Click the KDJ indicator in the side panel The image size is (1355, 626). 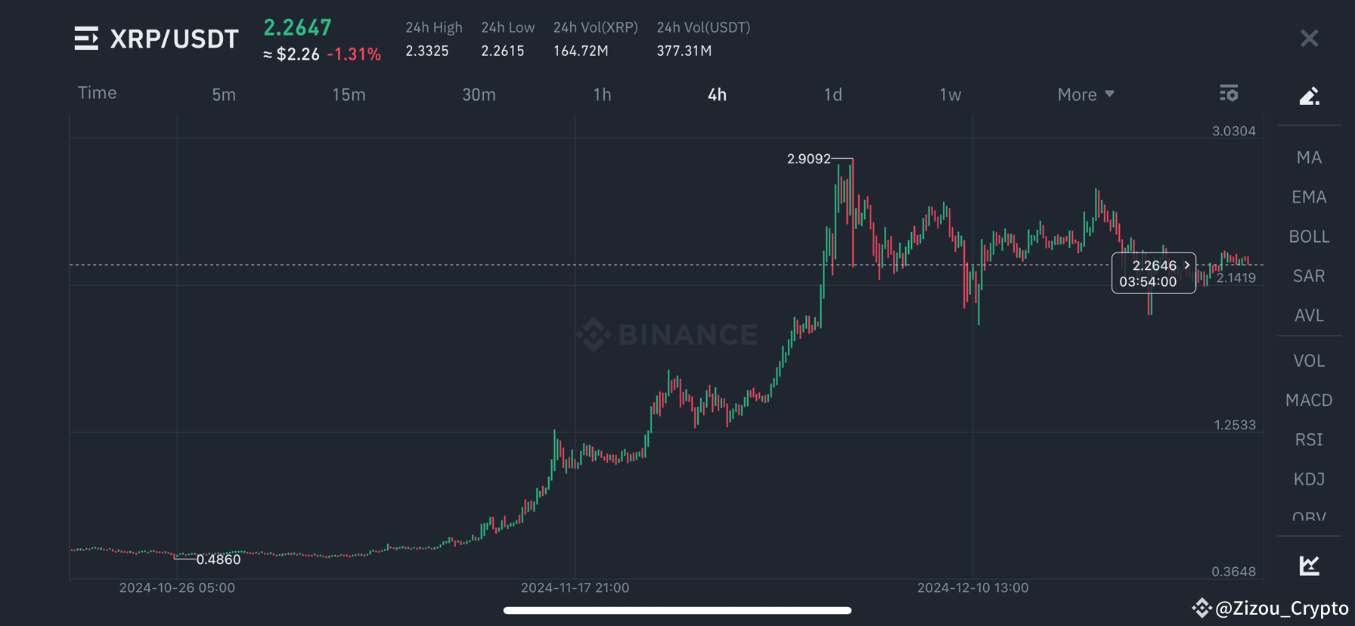tap(1309, 479)
